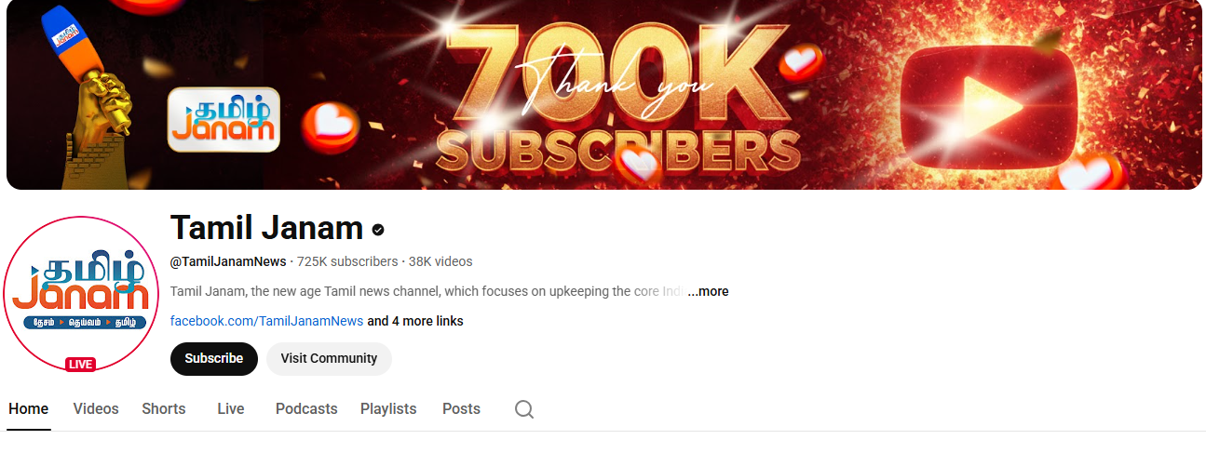This screenshot has height=453, width=1206.
Task: Switch to the Videos tab
Action: coord(96,408)
